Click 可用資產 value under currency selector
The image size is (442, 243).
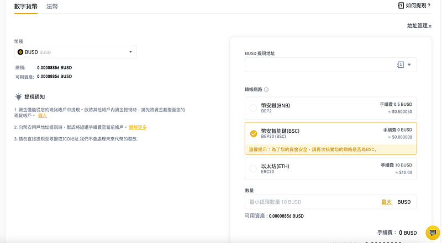click(x=54, y=76)
